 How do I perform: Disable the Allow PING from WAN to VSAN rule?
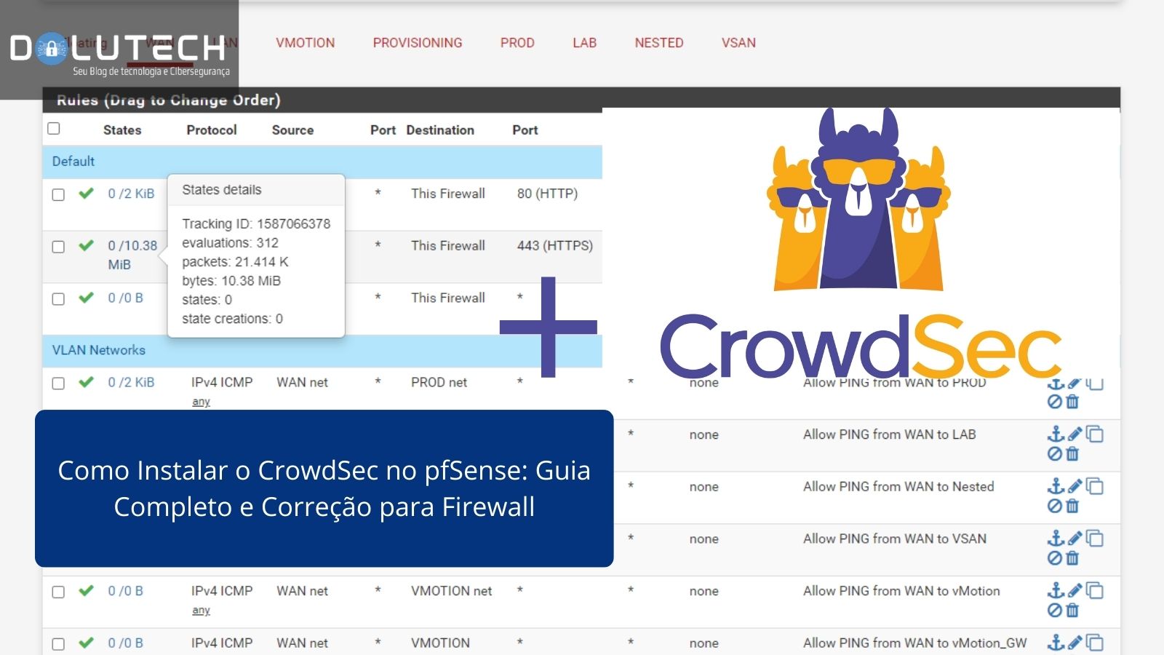tap(1055, 558)
